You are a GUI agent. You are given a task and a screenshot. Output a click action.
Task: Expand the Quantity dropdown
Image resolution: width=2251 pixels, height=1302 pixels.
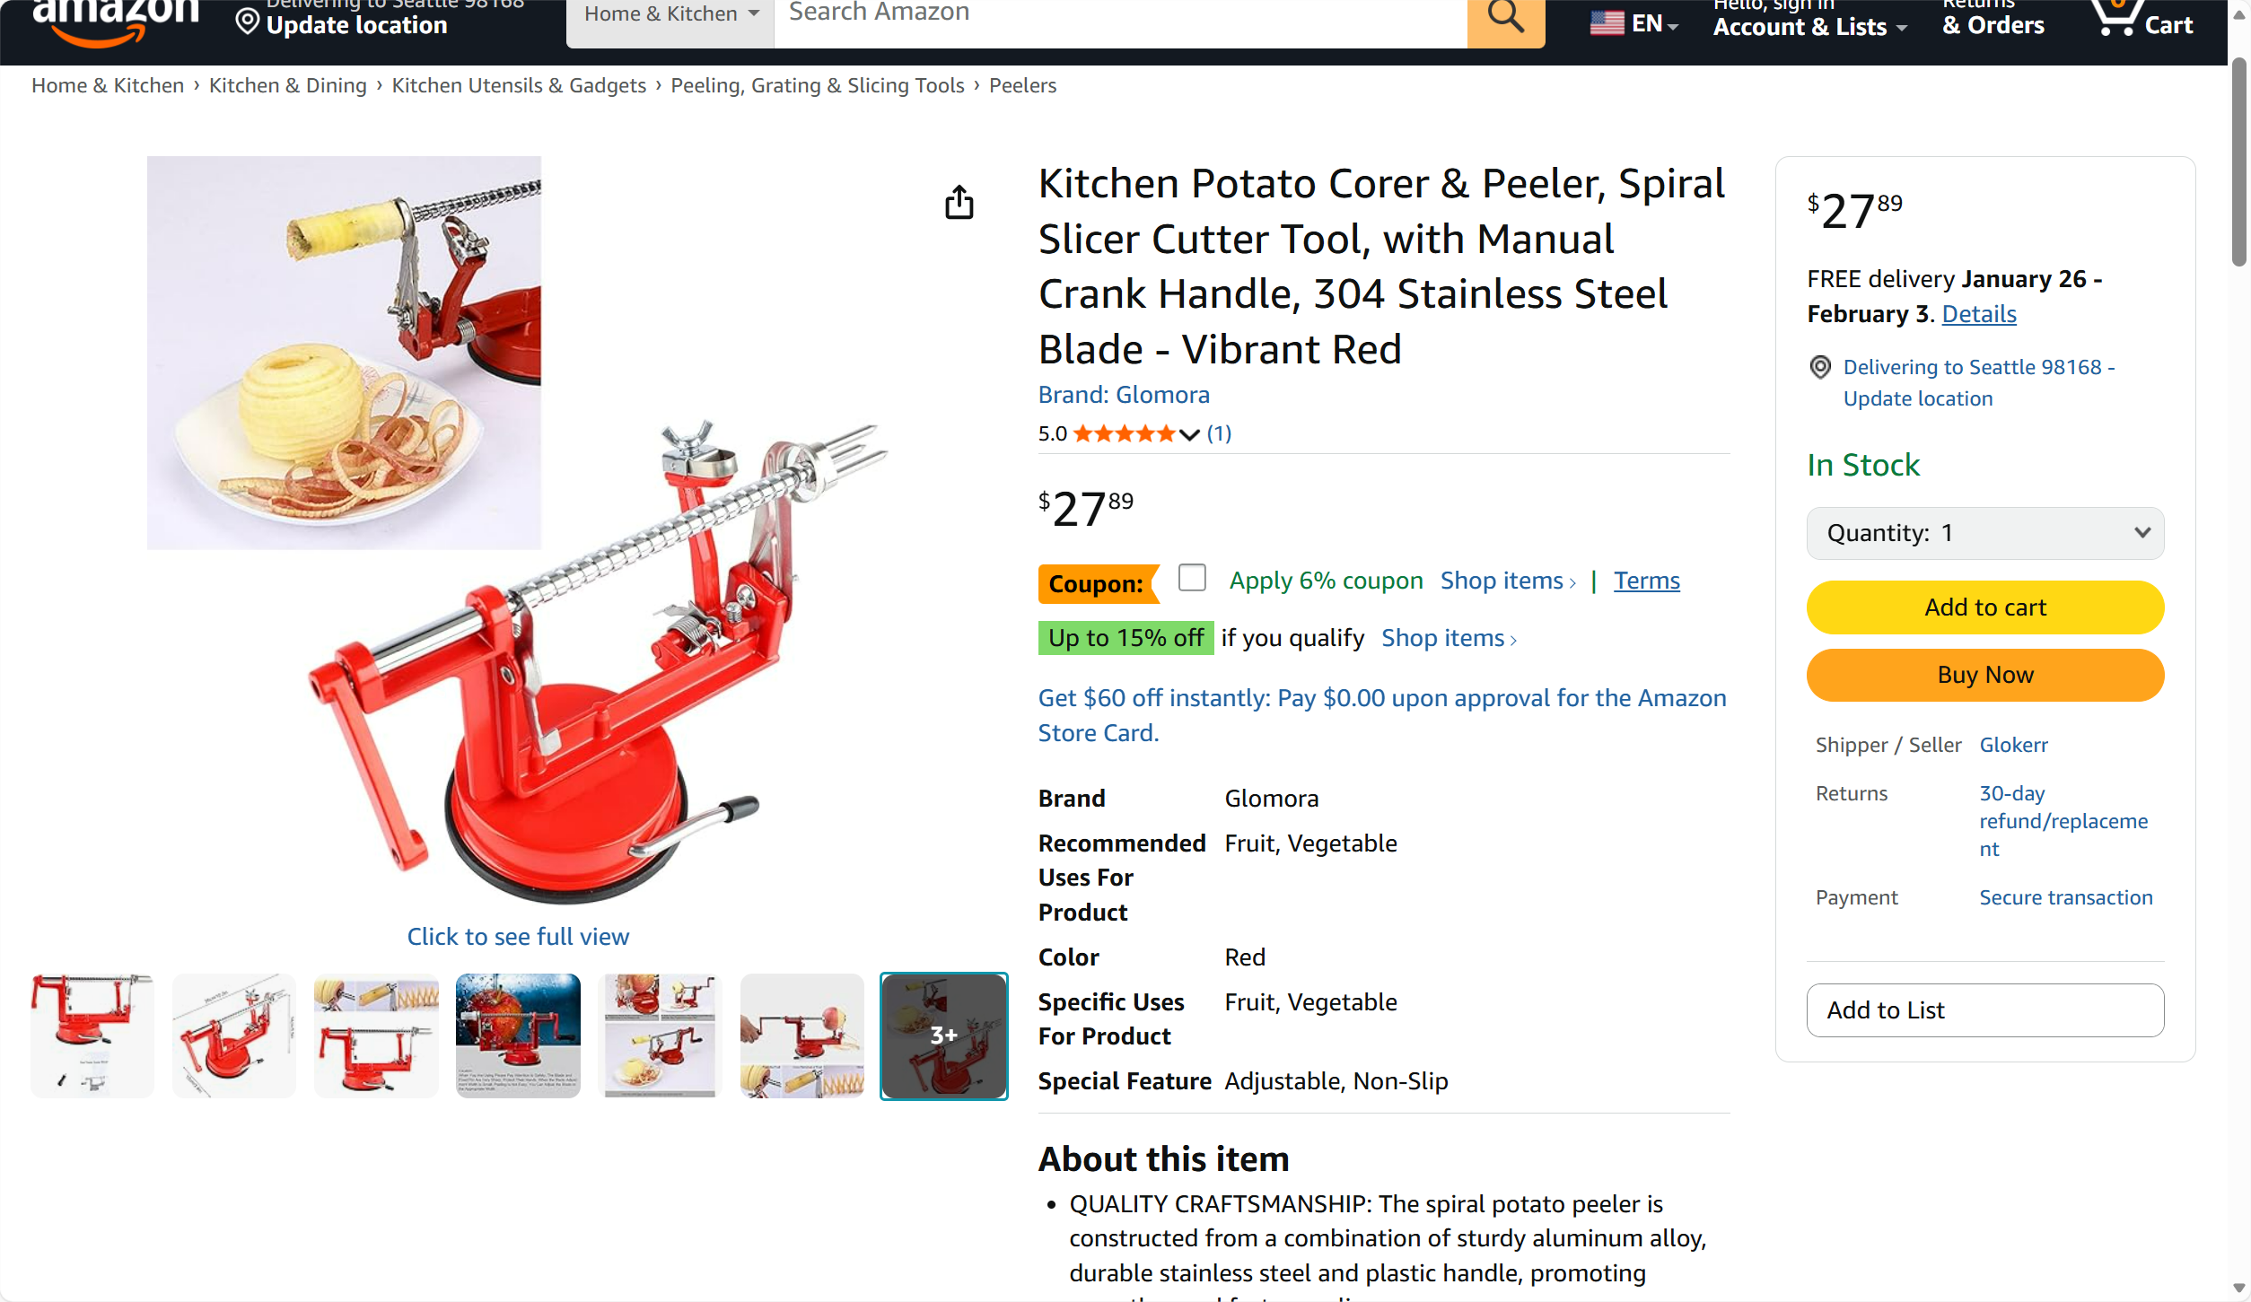pyautogui.click(x=1984, y=533)
